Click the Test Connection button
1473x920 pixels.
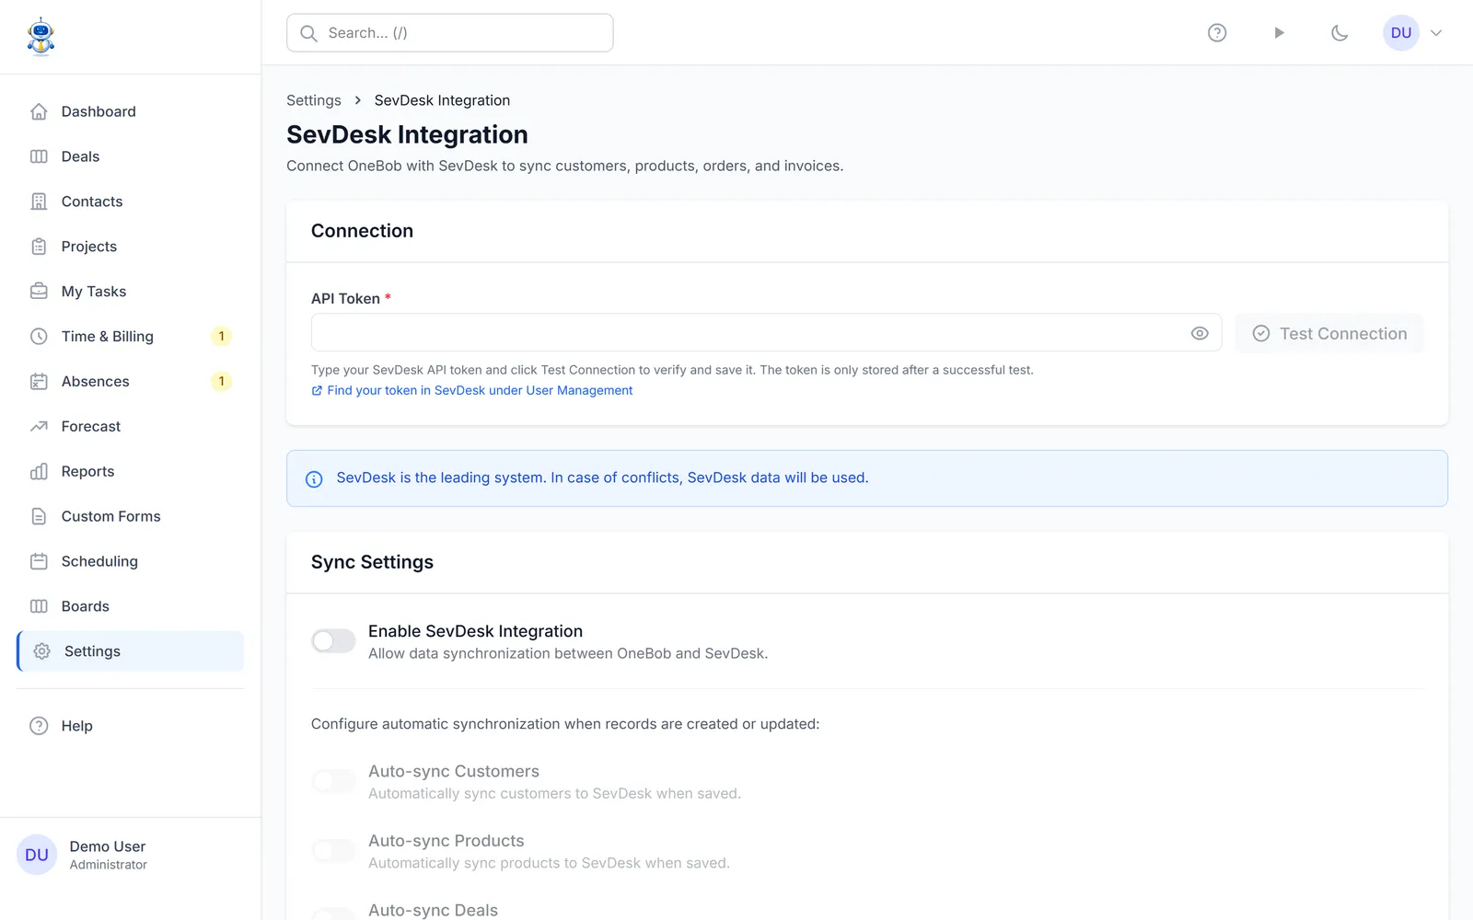click(1329, 333)
